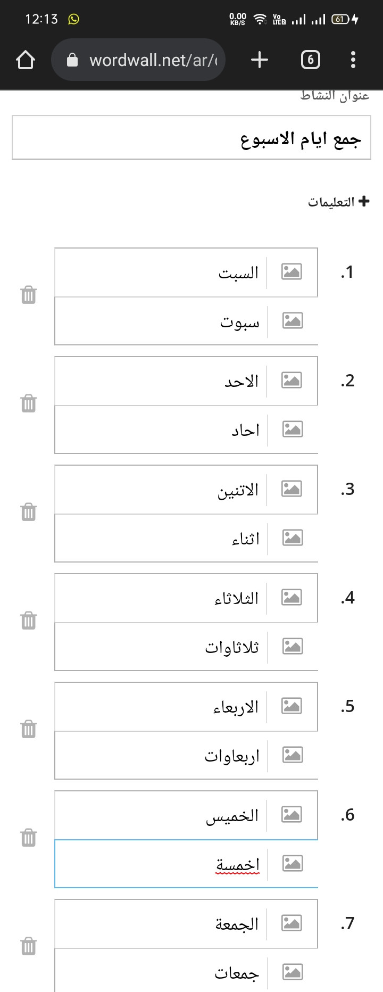Open the tab switcher showing 6 tabs
This screenshot has width=383, height=992.
click(x=311, y=60)
